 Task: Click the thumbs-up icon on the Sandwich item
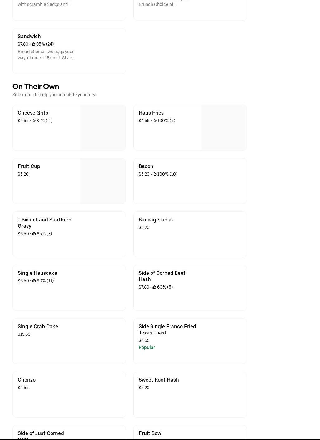(33, 44)
